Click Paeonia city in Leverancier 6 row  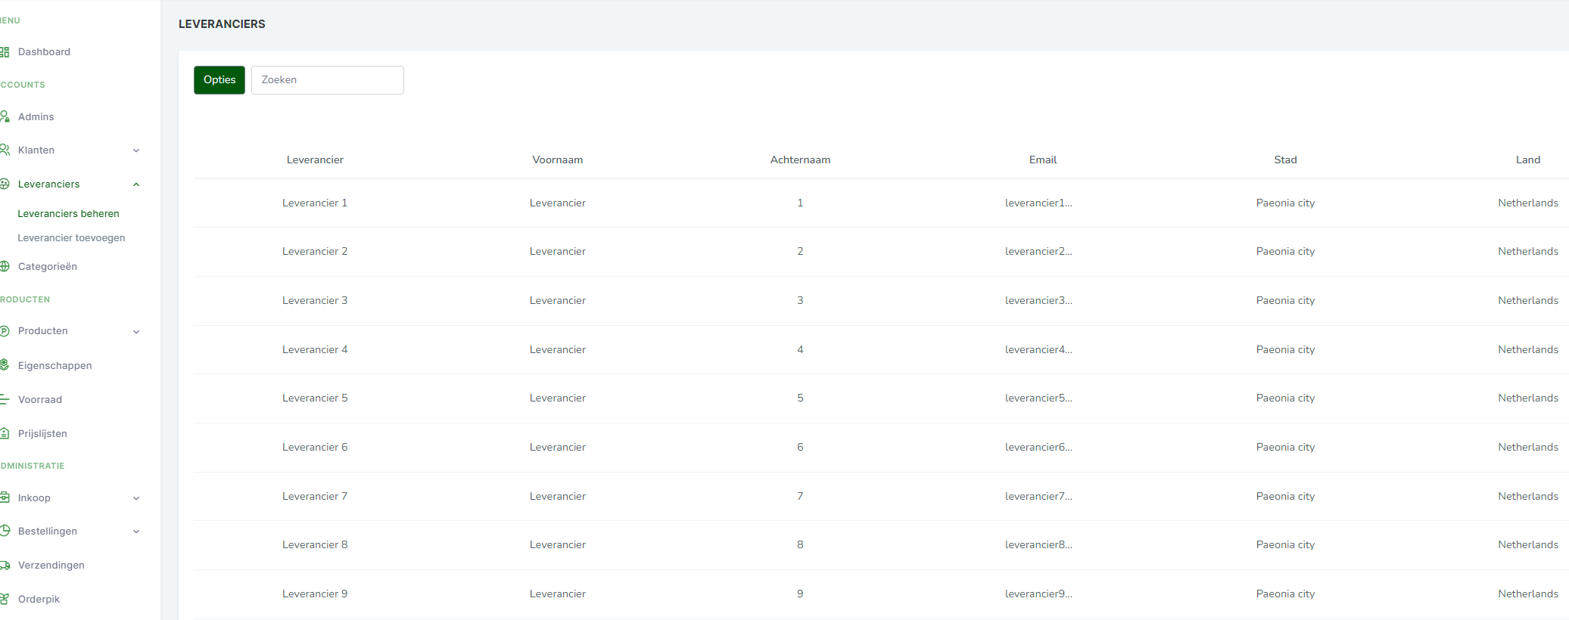1285,448
